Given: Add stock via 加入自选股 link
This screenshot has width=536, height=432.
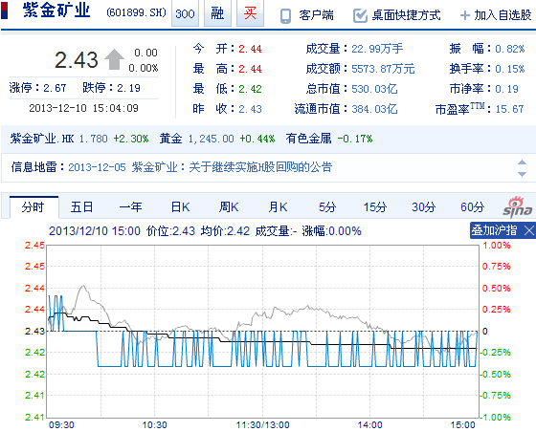Looking at the screenshot, I should pyautogui.click(x=502, y=15).
